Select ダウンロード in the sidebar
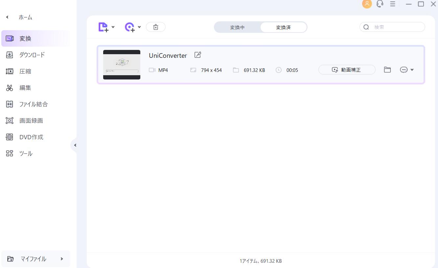The image size is (438, 268). pos(35,55)
